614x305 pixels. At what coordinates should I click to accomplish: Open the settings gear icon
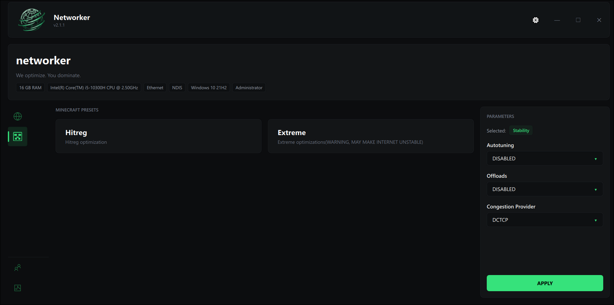tap(536, 20)
